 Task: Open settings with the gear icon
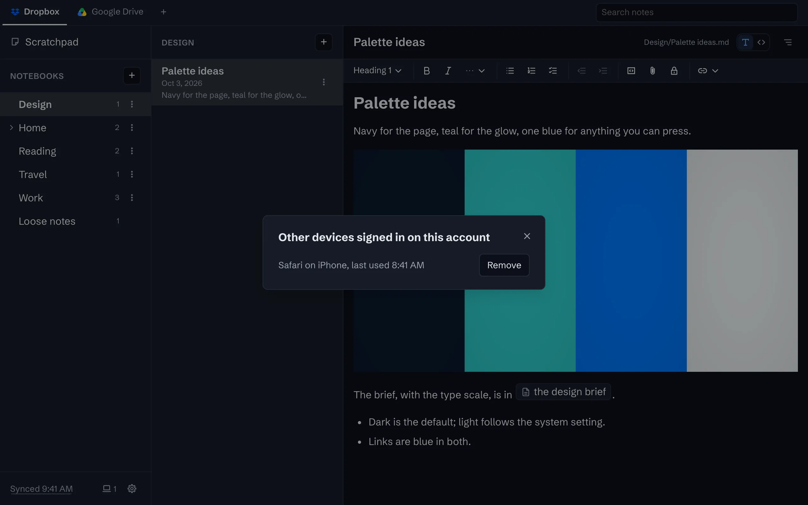[132, 489]
